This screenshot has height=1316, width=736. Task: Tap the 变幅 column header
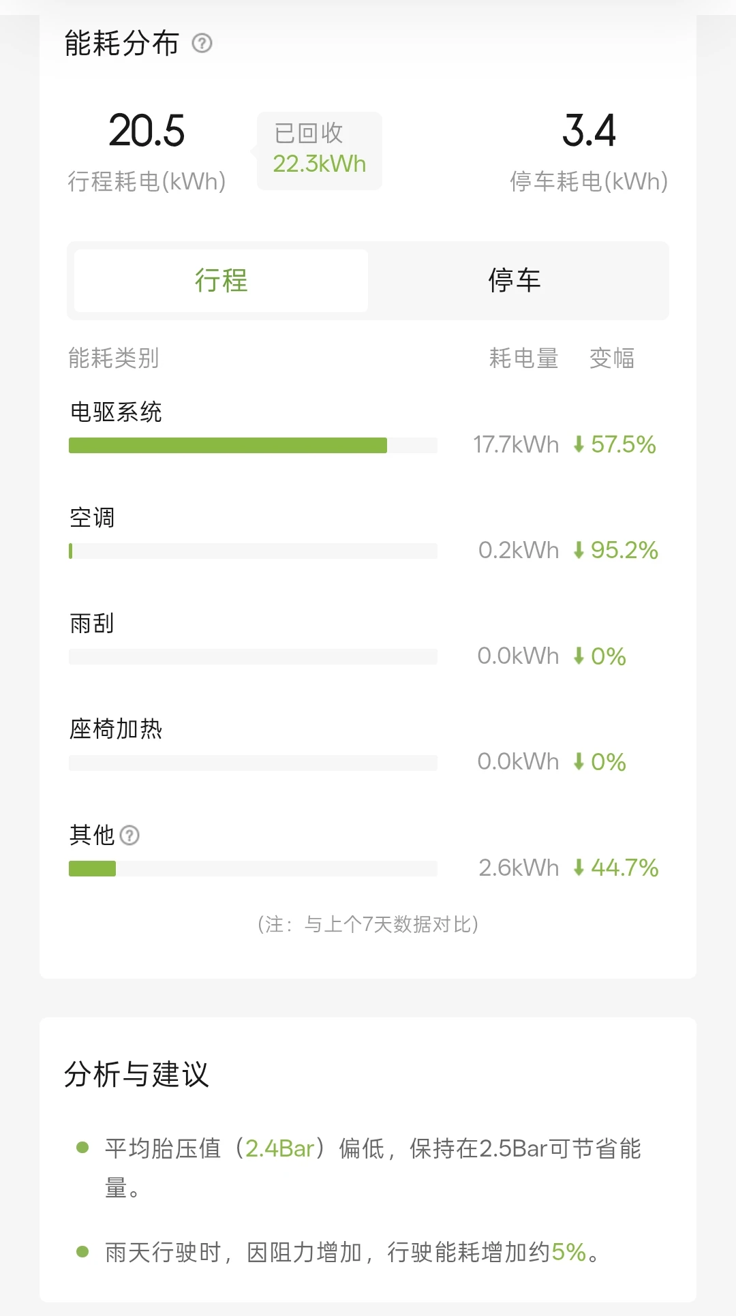(612, 358)
